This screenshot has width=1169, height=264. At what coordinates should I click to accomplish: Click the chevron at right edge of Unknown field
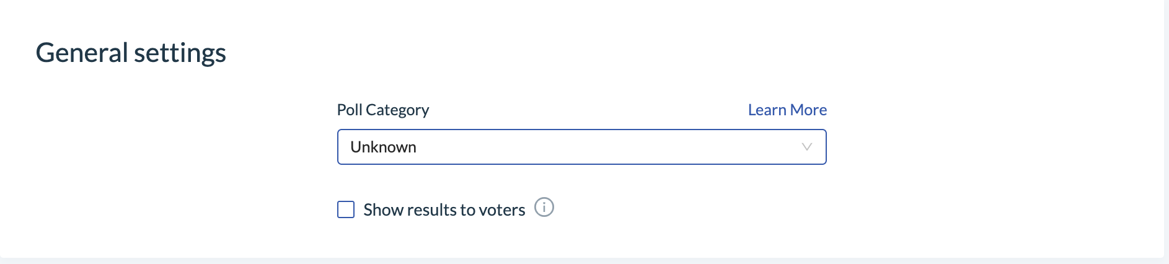[806, 147]
